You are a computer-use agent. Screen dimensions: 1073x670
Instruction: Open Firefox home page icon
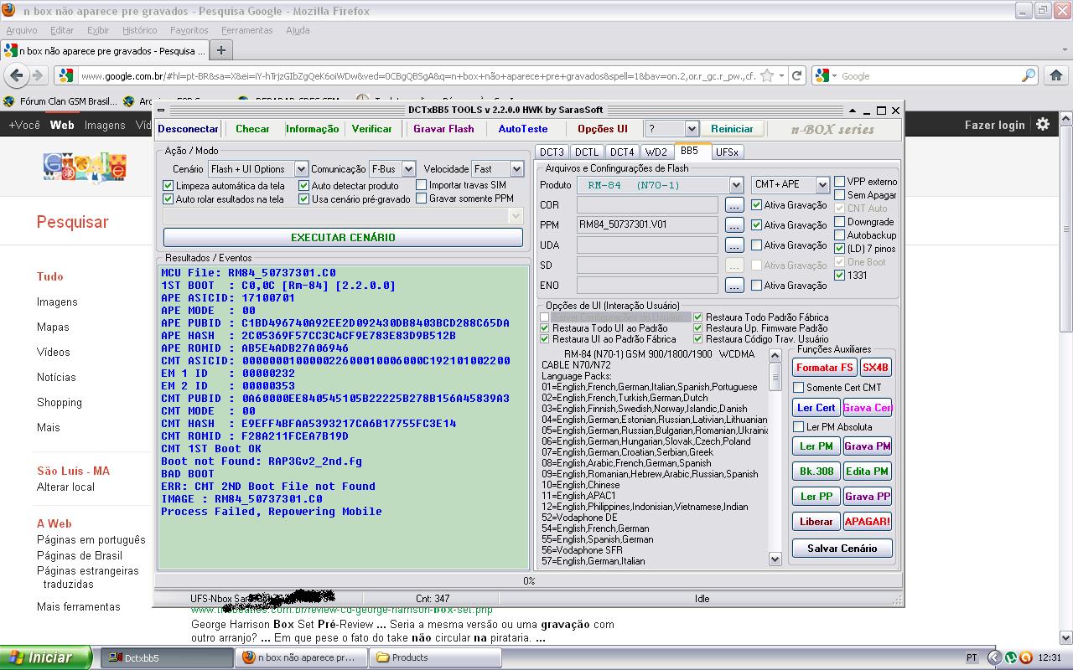pos(1055,75)
